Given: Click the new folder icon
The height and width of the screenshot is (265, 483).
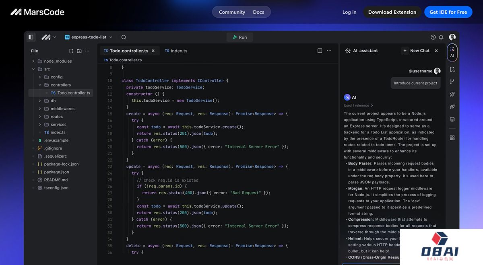Looking at the screenshot, I should coord(79,51).
